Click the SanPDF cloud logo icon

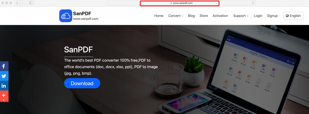(x=65, y=16)
